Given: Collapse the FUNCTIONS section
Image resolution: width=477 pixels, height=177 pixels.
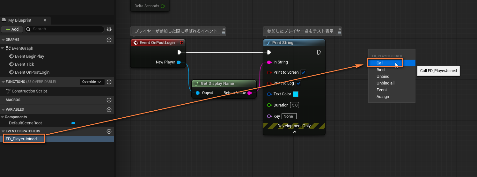Looking at the screenshot, I should (x=3, y=82).
